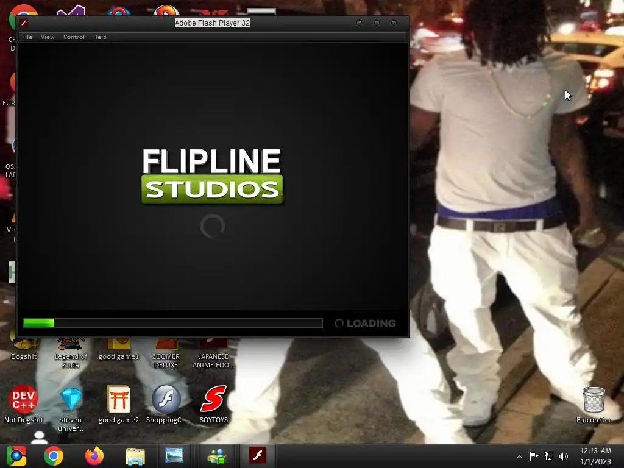Open the network tray icon
Viewport: 624px width, 468px height.
(549, 456)
